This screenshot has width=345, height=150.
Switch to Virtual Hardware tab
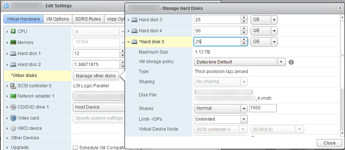(x=23, y=19)
